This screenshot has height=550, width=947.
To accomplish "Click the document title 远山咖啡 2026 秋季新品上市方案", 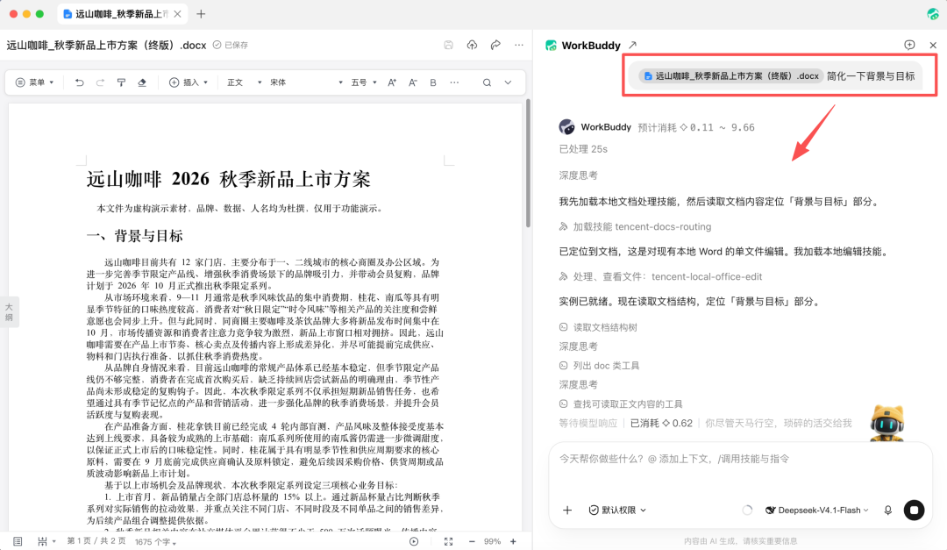I will 228,179.
